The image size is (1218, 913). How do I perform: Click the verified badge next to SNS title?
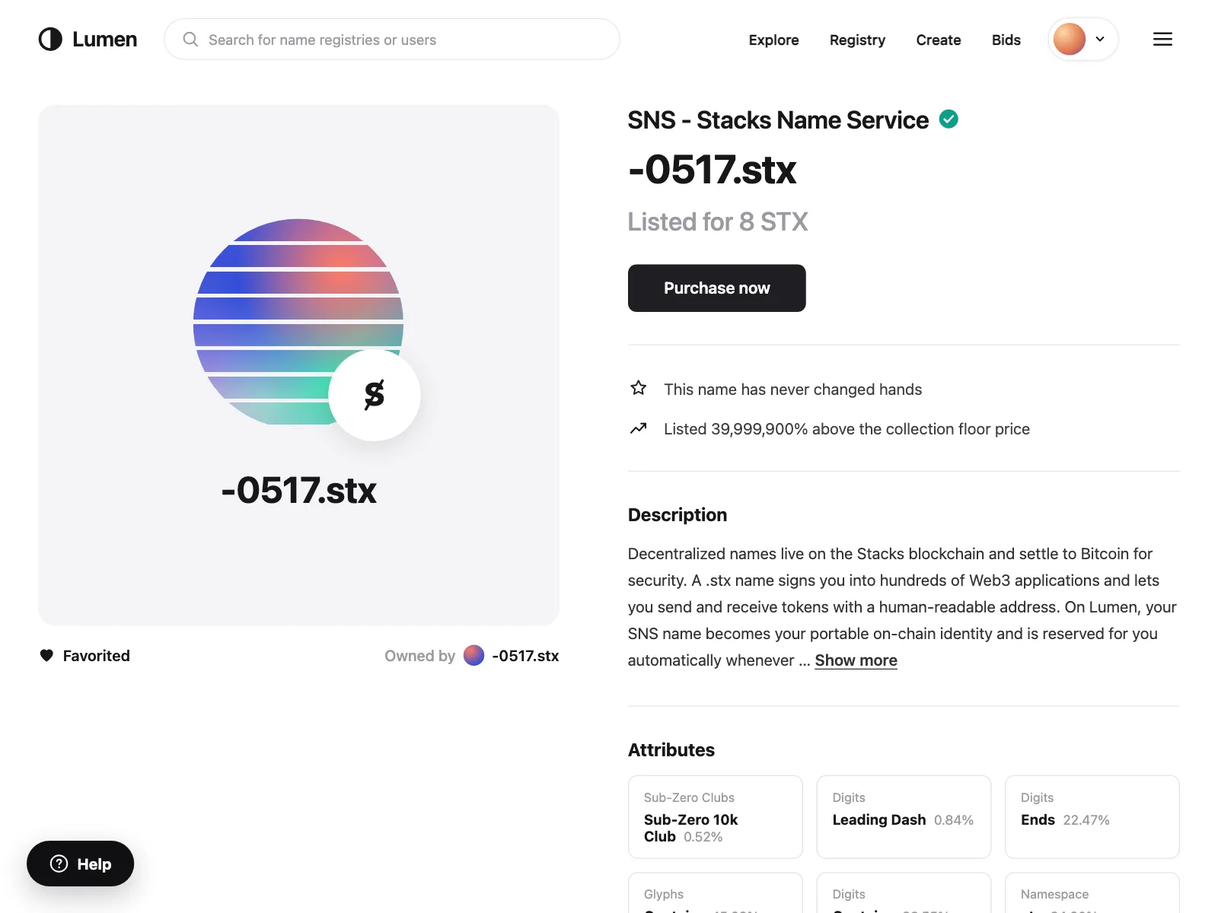coord(949,119)
